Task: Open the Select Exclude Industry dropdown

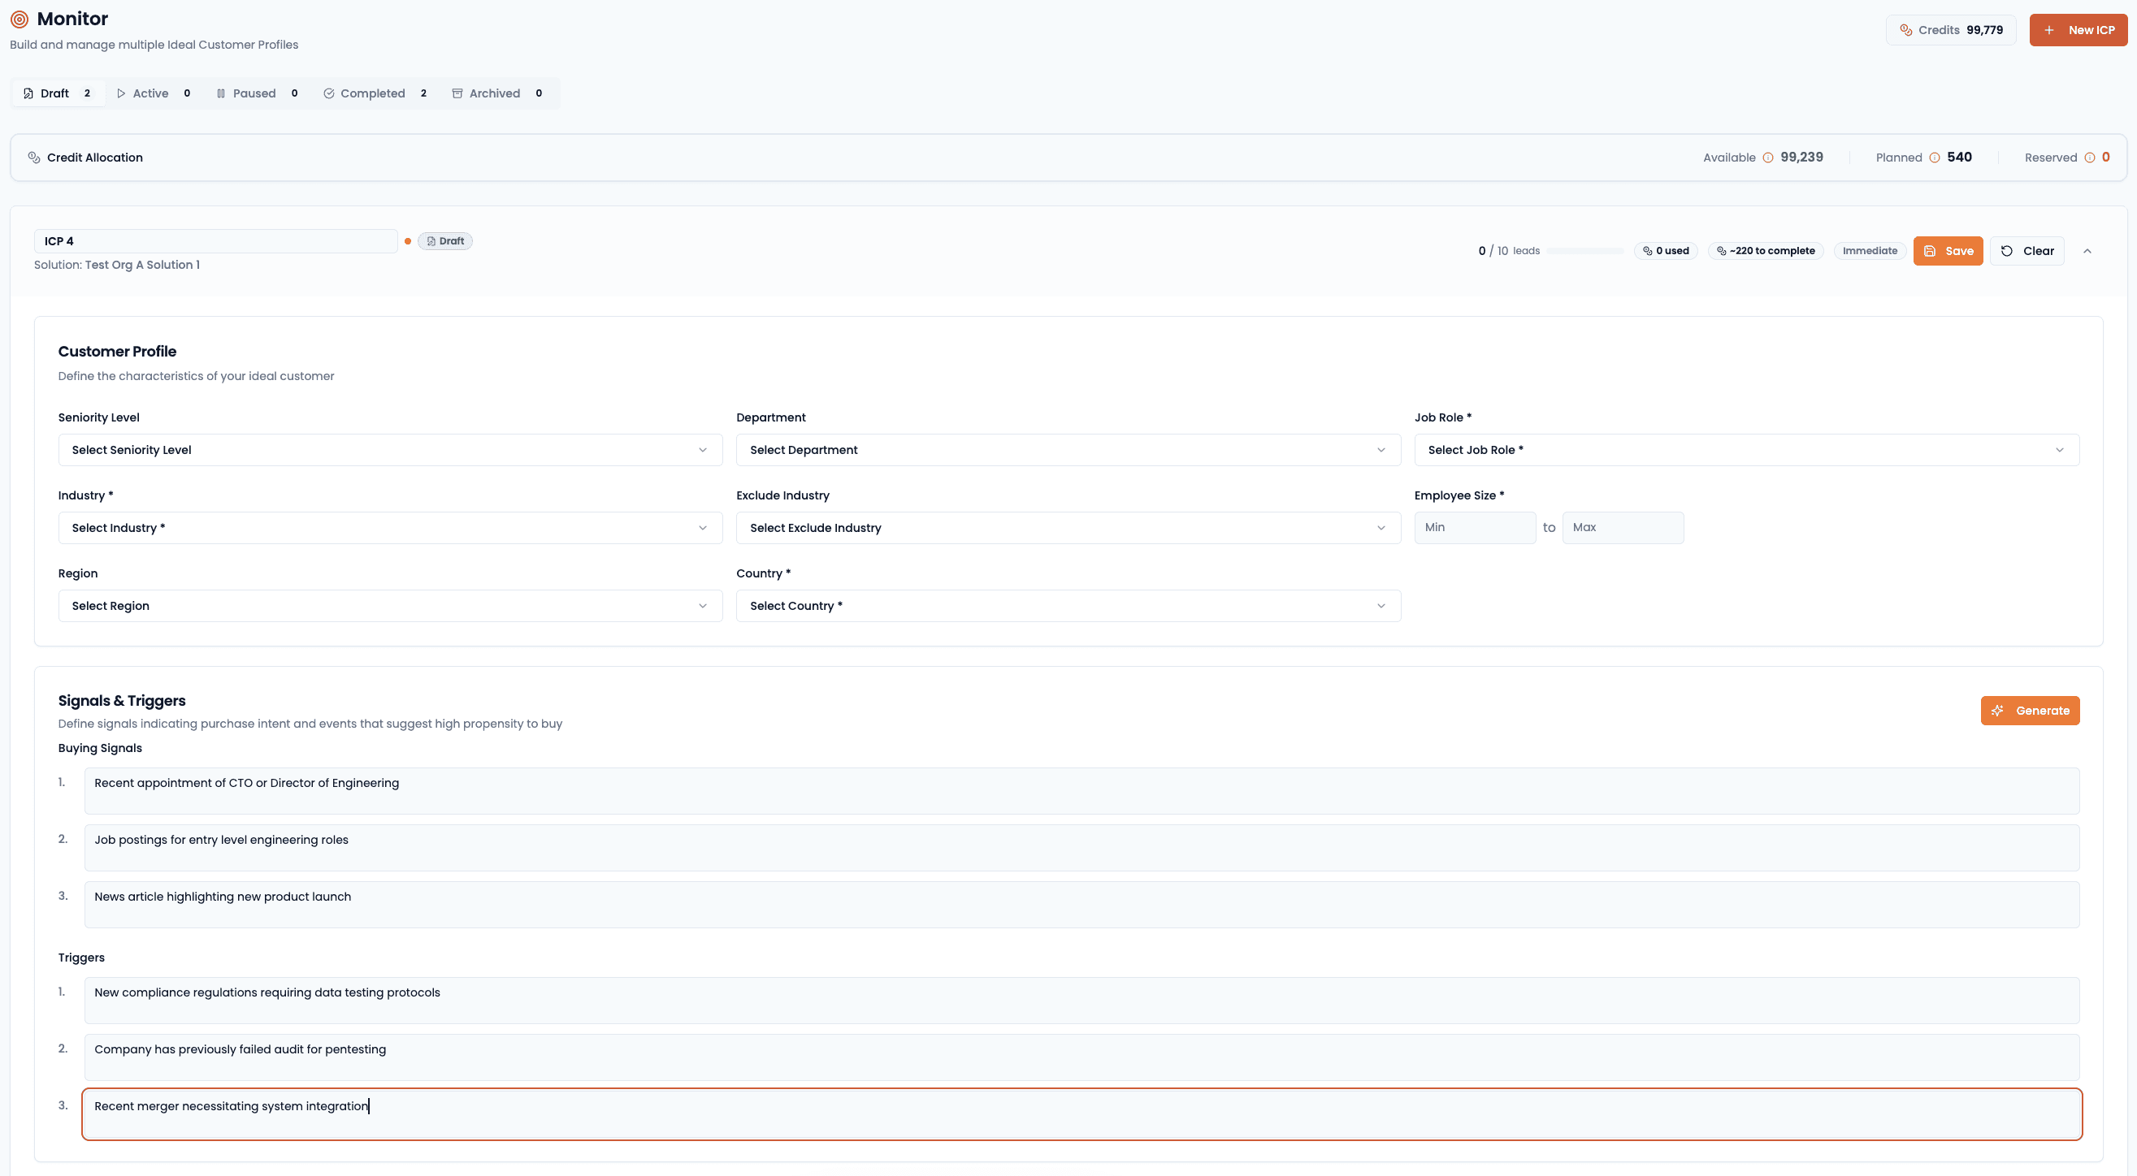Action: point(1068,527)
